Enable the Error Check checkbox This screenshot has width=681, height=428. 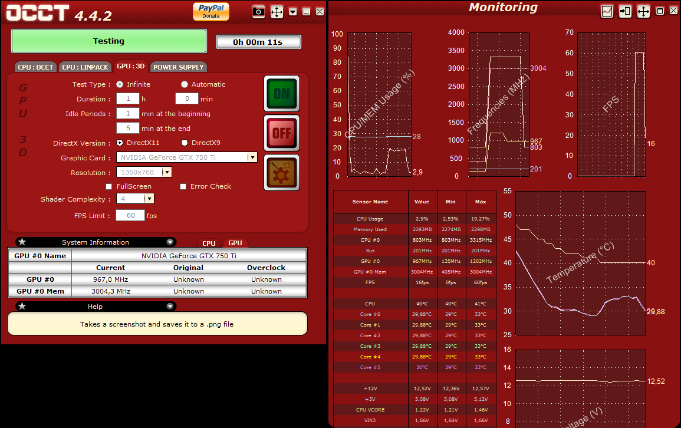click(183, 186)
